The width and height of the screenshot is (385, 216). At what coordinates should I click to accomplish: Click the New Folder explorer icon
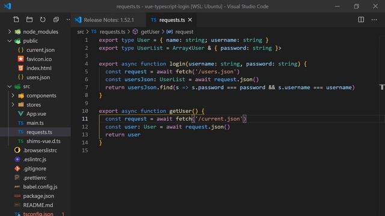29,20
